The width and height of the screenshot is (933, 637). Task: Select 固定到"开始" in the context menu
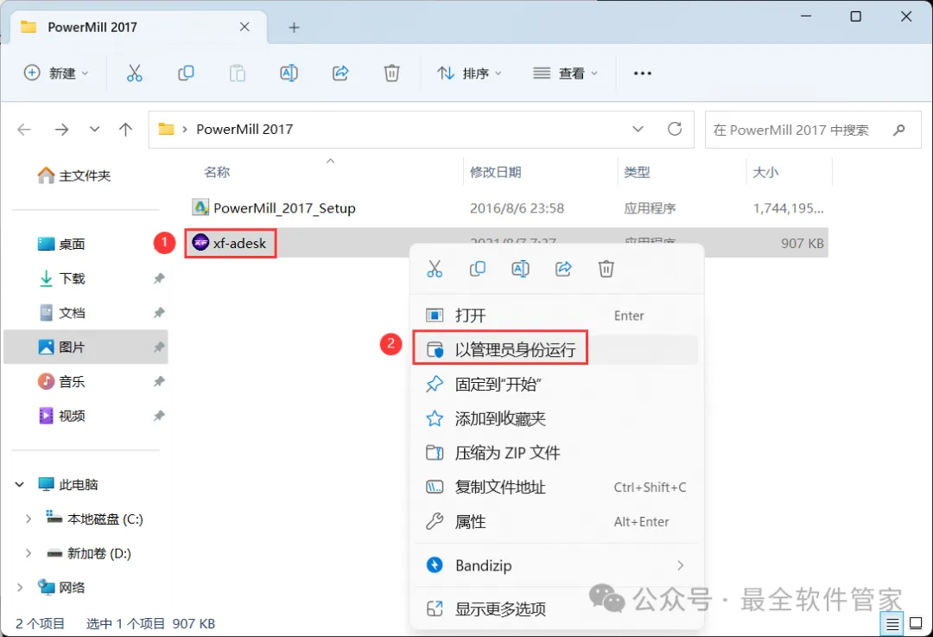point(555,384)
